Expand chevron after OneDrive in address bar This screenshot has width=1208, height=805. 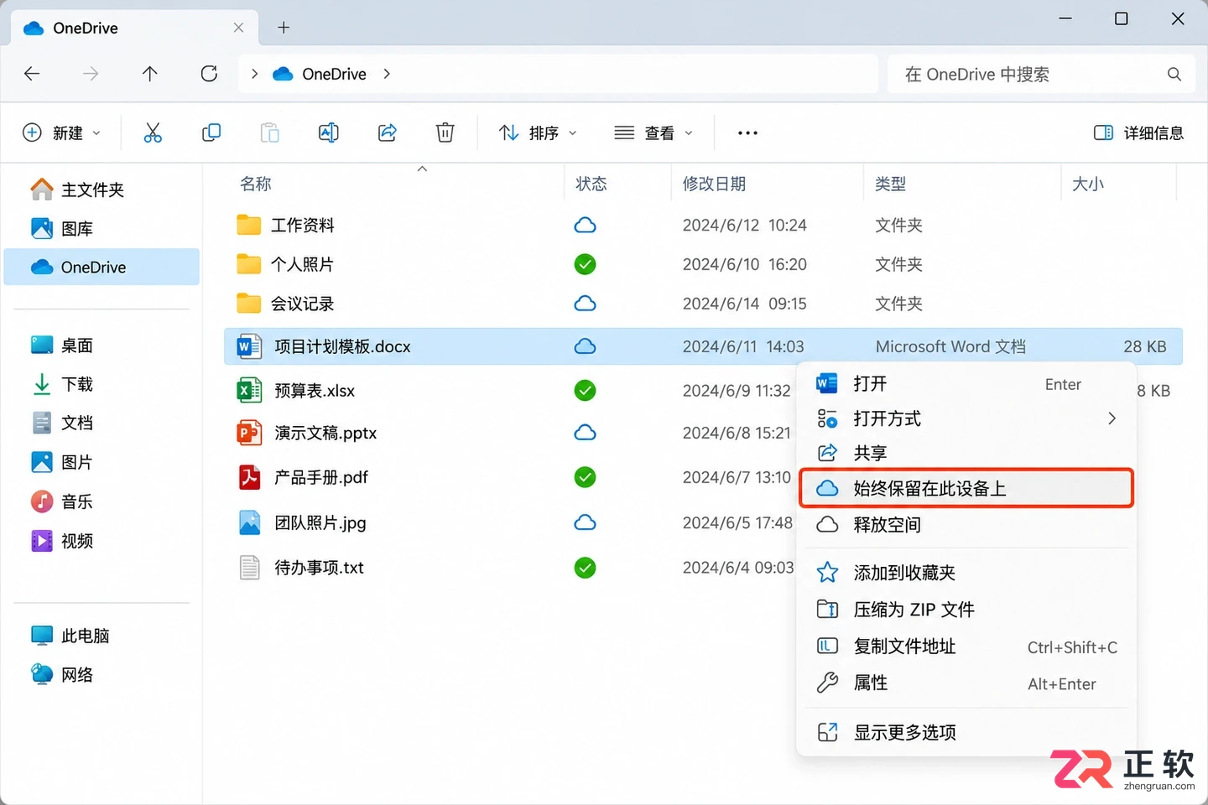(x=387, y=74)
